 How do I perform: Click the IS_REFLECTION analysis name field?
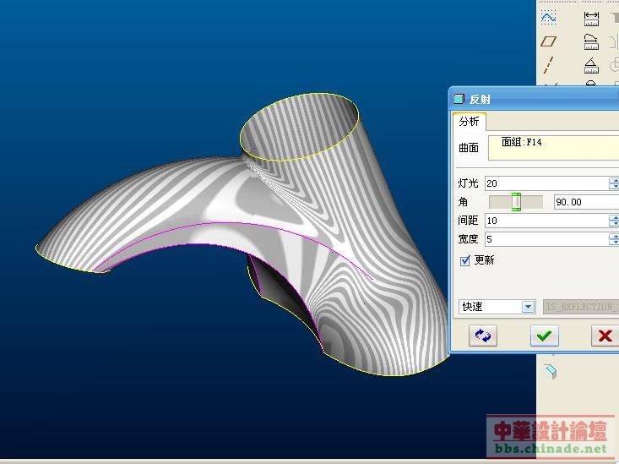581,307
